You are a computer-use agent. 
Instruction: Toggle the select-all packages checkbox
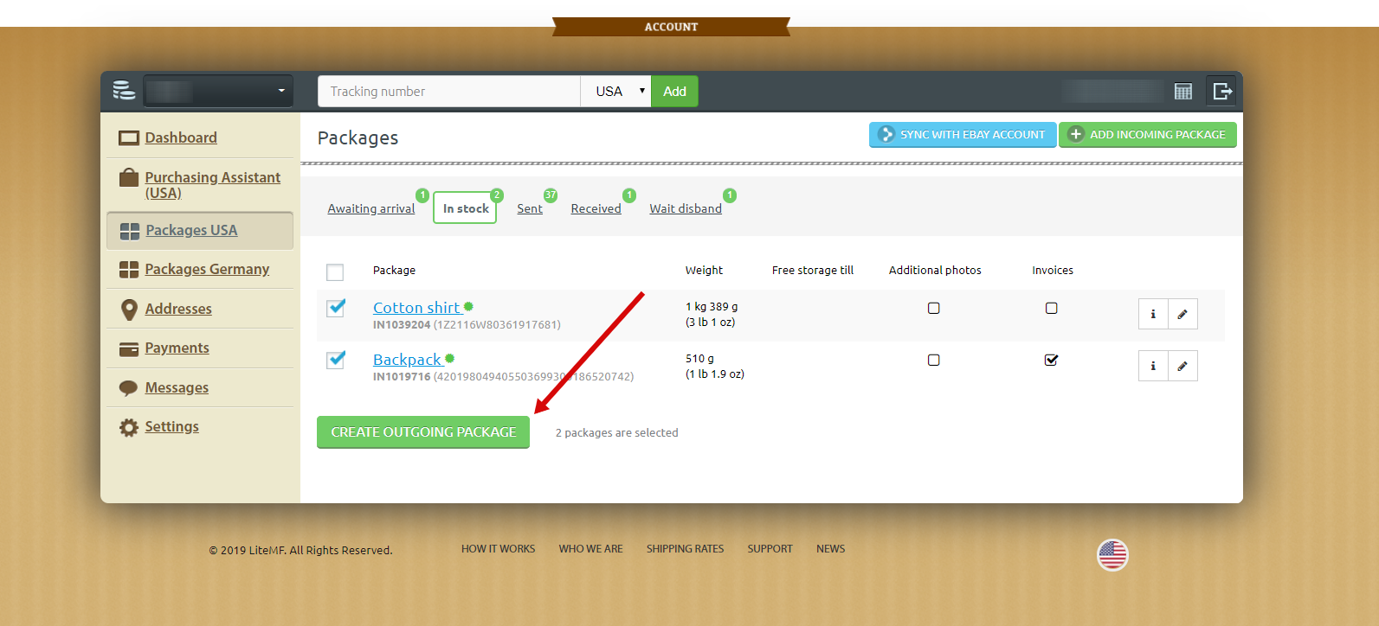coord(335,272)
